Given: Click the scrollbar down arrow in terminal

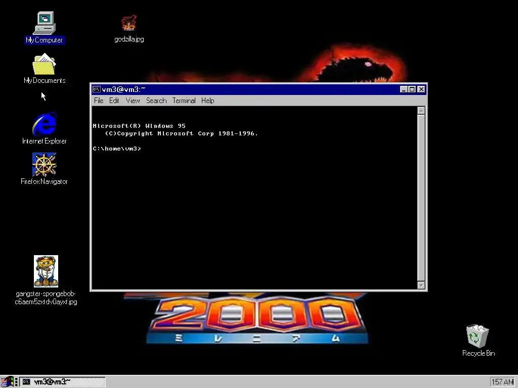Looking at the screenshot, I should [x=421, y=285].
